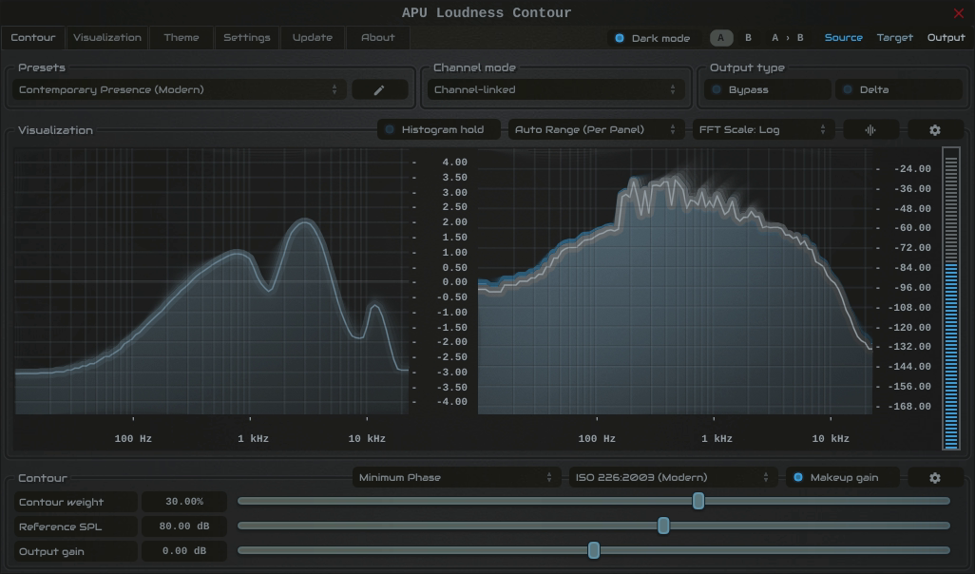The width and height of the screenshot is (975, 574).
Task: Toggle Dark mode
Action: [653, 38]
